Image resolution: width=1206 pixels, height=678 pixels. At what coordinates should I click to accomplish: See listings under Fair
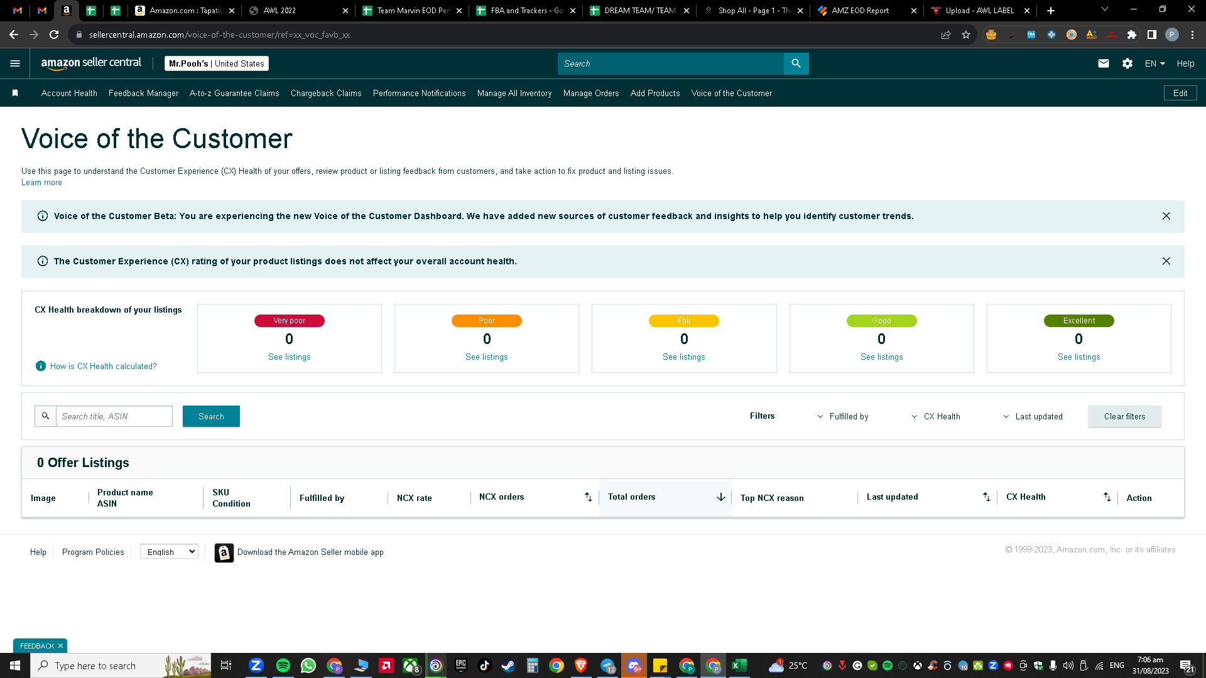684,357
